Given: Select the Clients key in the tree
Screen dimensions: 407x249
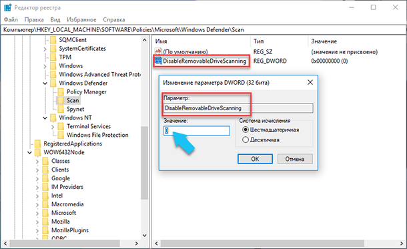Looking at the screenshot, I should tap(60, 170).
